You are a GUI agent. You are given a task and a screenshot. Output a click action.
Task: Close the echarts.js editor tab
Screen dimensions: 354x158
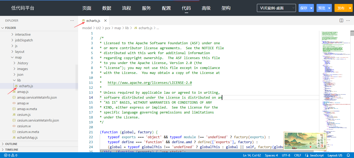click(x=105, y=21)
